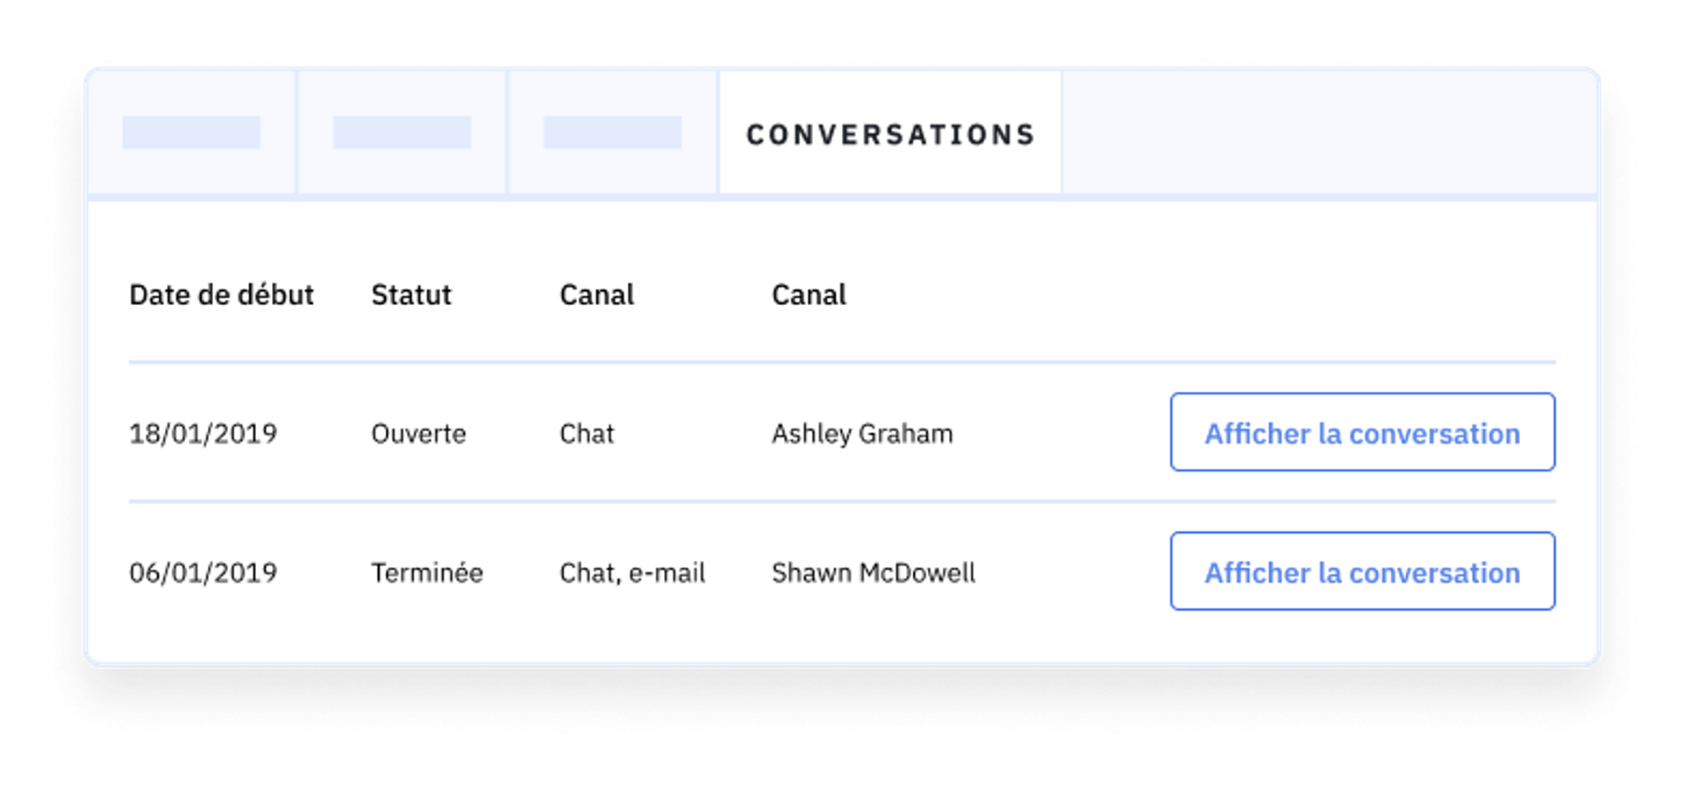Select the first blank placeholder tab
Screen dimensions: 1684x809
point(191,132)
